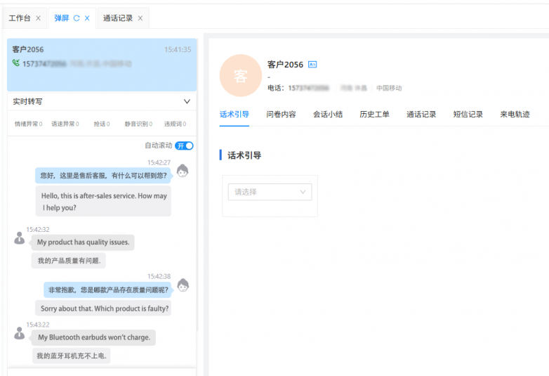Close the 通话记录 top tab

point(140,18)
